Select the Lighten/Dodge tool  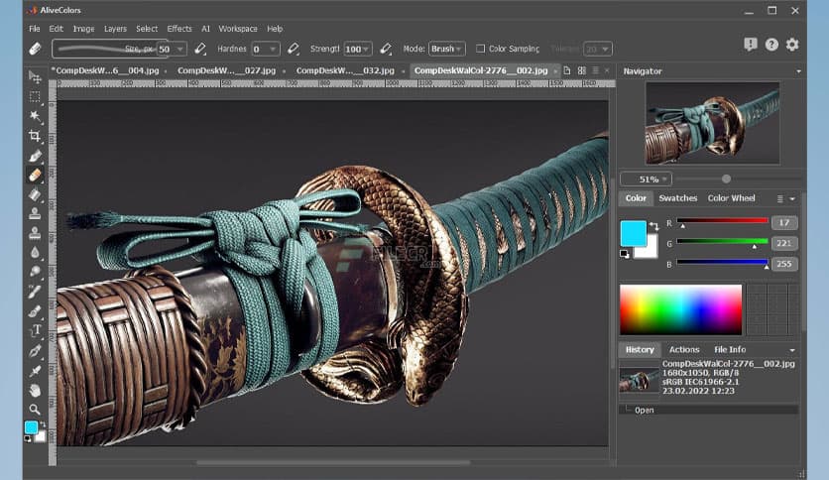pyautogui.click(x=35, y=273)
